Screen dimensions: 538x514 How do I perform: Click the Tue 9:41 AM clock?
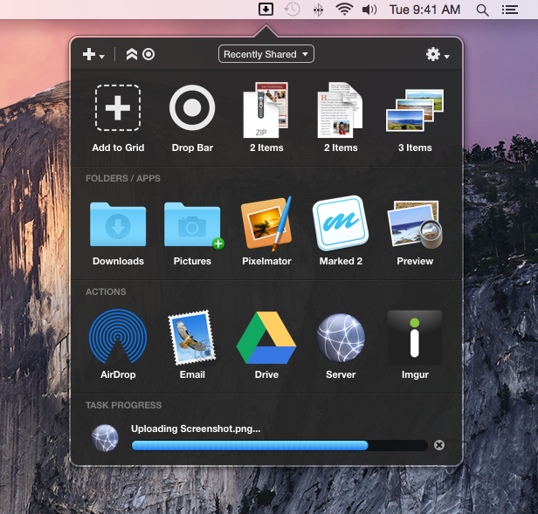click(x=424, y=10)
